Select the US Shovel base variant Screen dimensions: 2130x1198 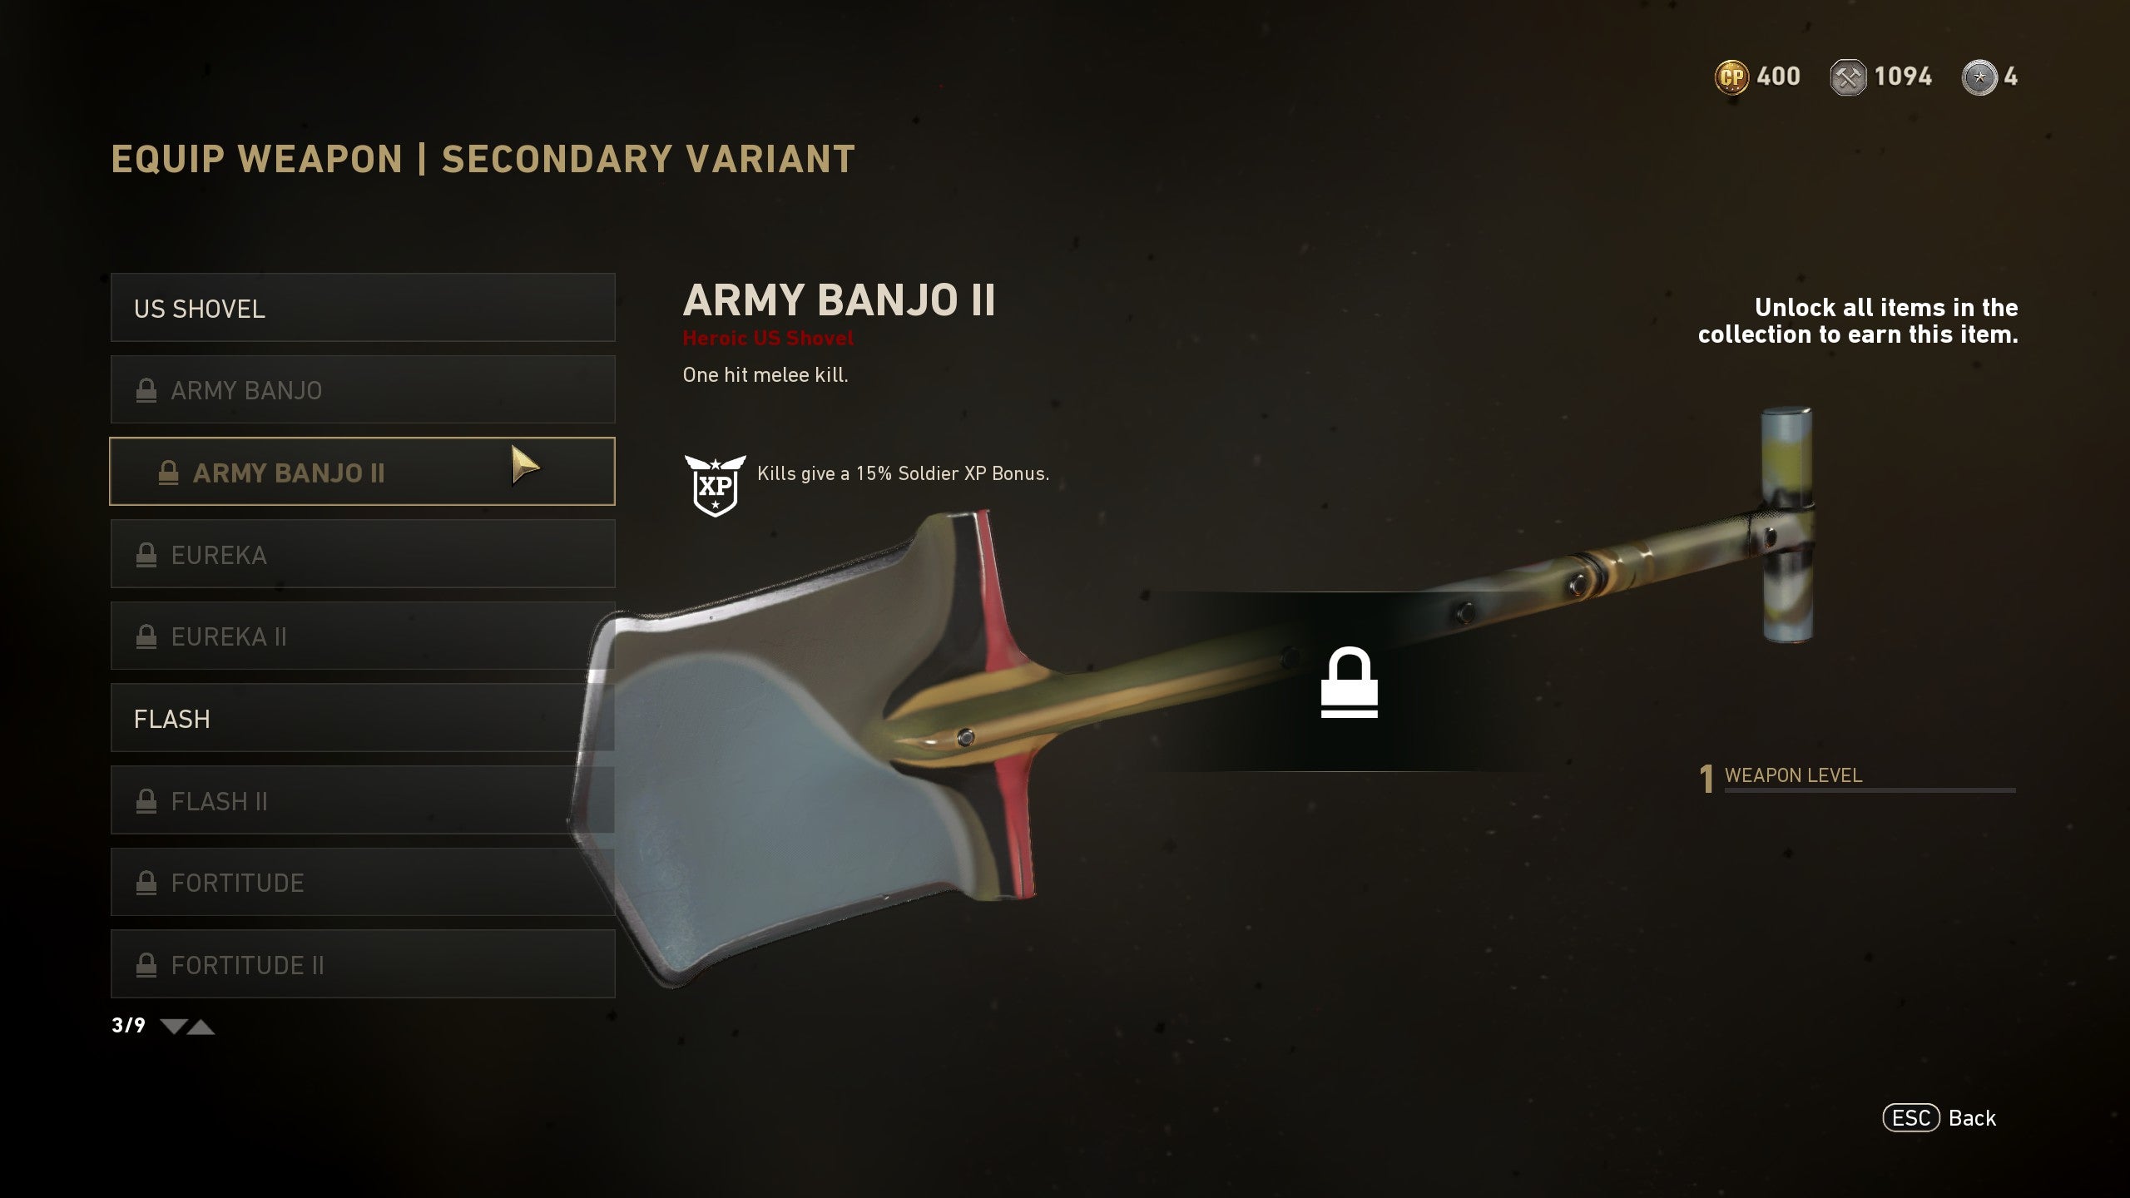tap(363, 308)
